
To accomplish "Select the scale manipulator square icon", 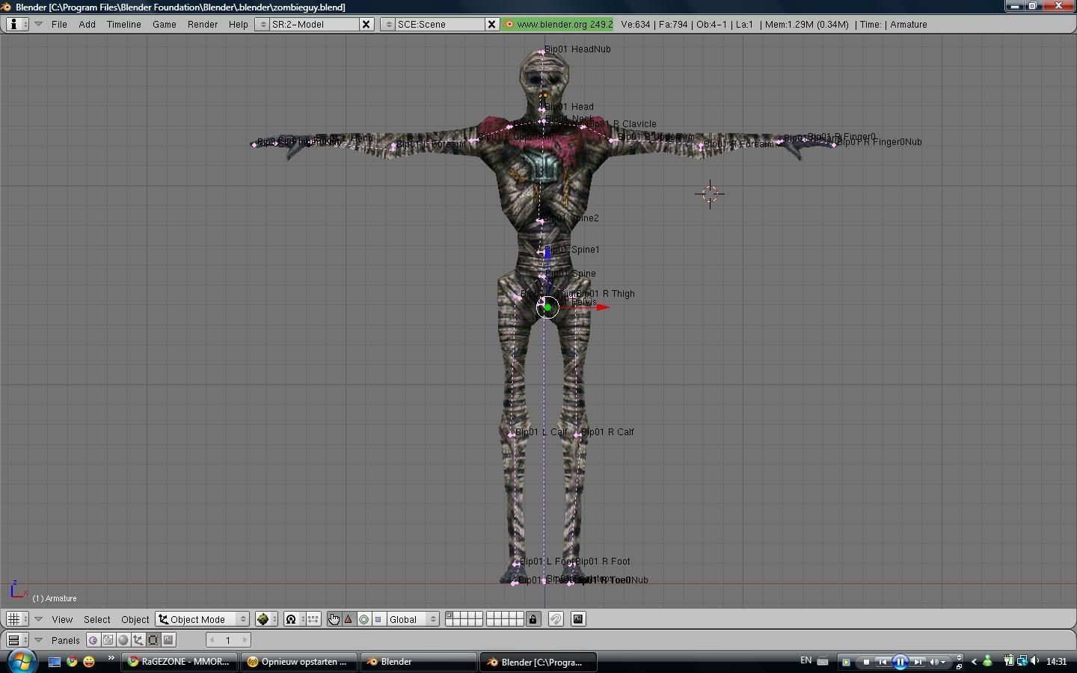I will [x=378, y=619].
